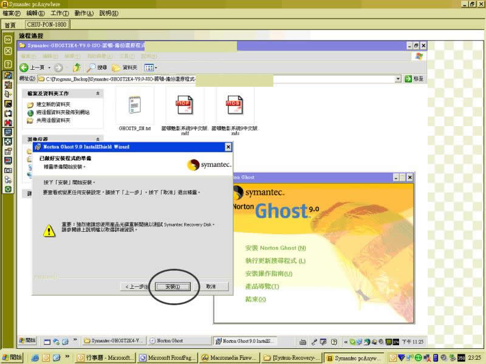Collapse the 其他位置 panel chevron
486x364 pixels.
(98, 140)
